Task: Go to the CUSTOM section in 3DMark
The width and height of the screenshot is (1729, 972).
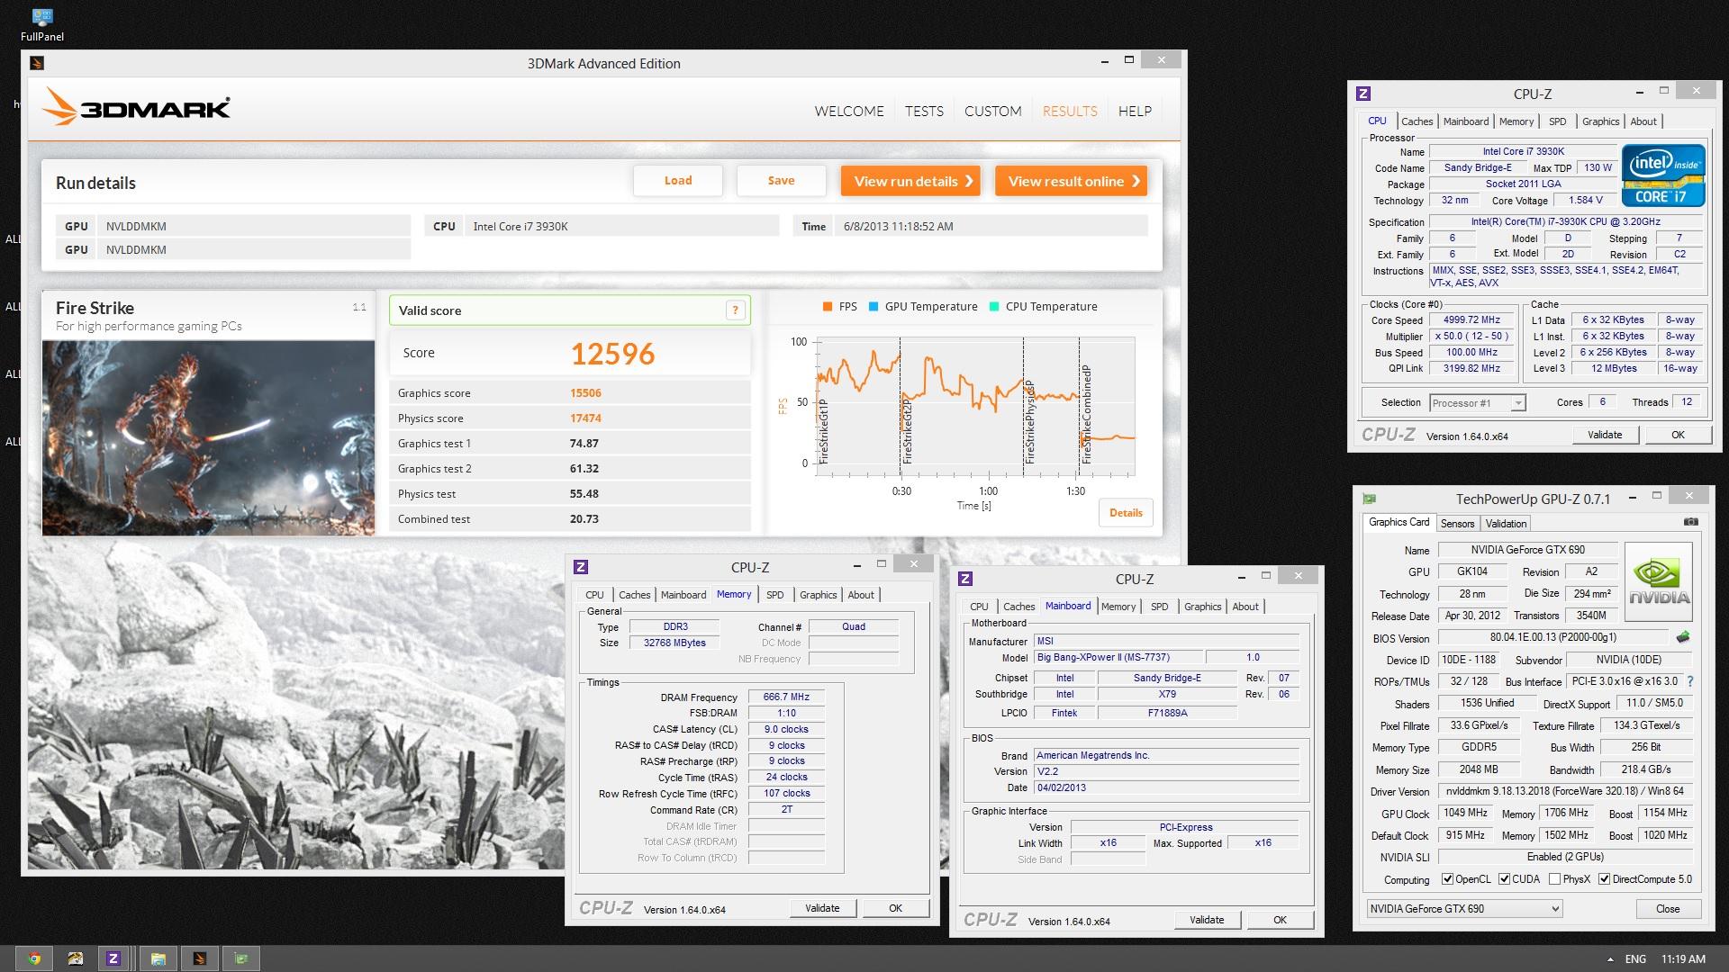Action: 992,112
